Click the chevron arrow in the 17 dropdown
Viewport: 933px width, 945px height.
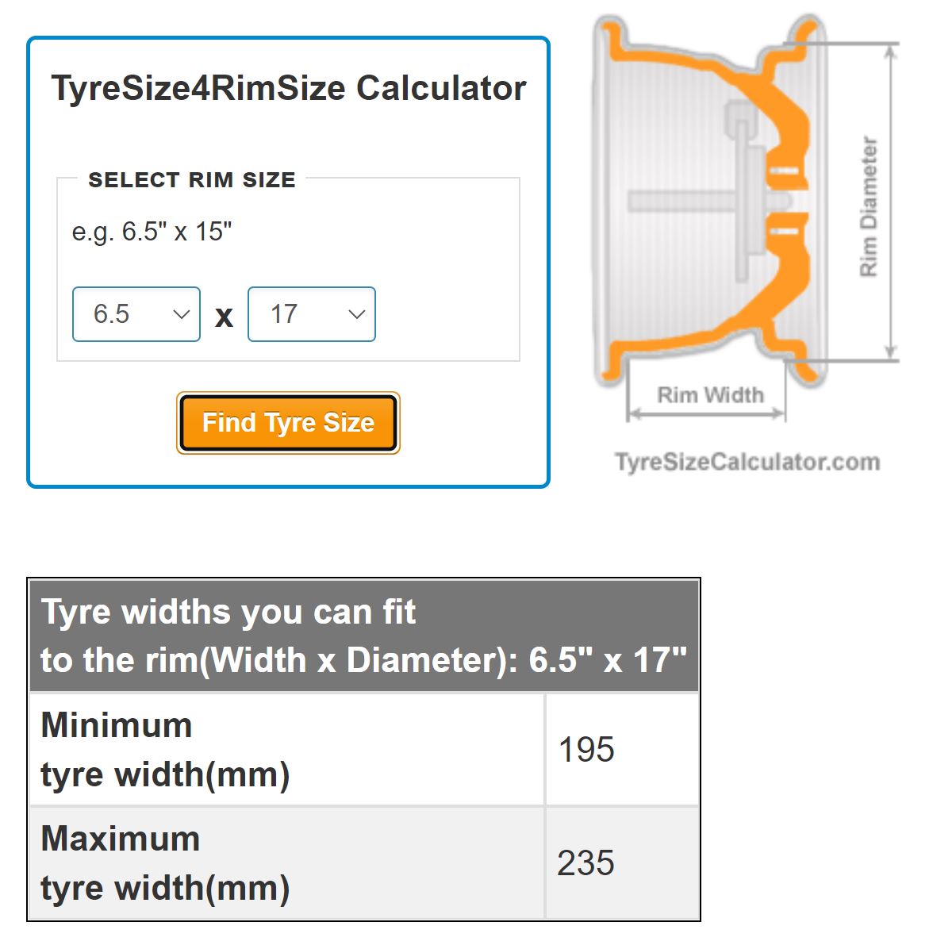[357, 314]
